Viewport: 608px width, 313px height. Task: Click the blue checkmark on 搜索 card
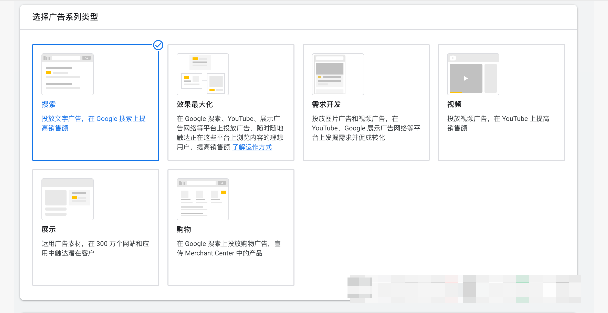158,45
